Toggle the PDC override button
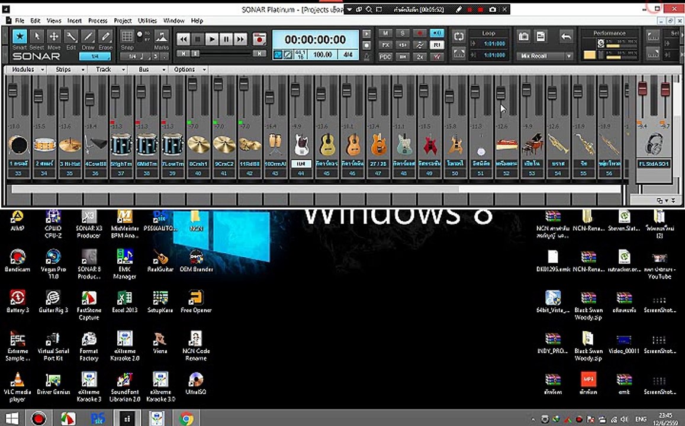Image resolution: width=685 pixels, height=426 pixels. click(385, 57)
